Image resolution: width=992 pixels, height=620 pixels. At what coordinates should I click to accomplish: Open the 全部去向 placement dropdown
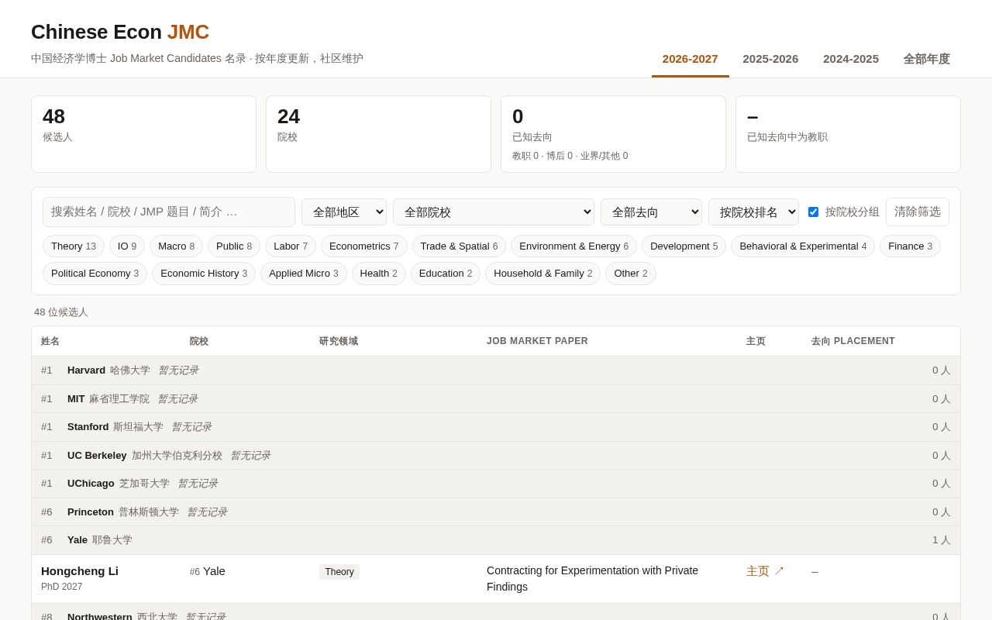[x=651, y=212]
